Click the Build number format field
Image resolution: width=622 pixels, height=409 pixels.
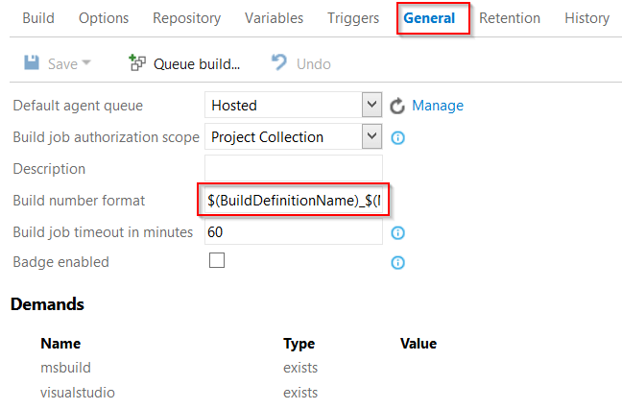(x=293, y=201)
